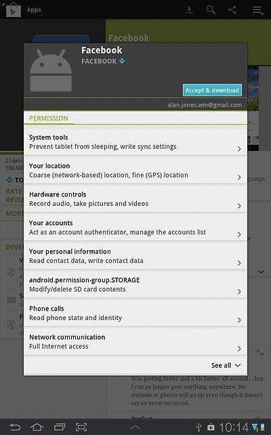Image resolution: width=271 pixels, height=435 pixels.
Task: Expand android.permission-group.STORAGE row
Action: [135, 285]
